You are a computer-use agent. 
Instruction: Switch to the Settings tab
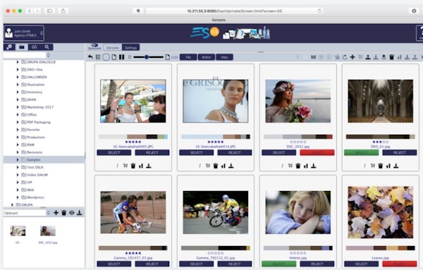(x=130, y=47)
